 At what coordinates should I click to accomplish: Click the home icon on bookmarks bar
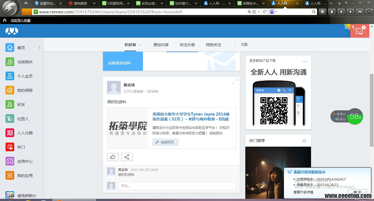[4, 20]
